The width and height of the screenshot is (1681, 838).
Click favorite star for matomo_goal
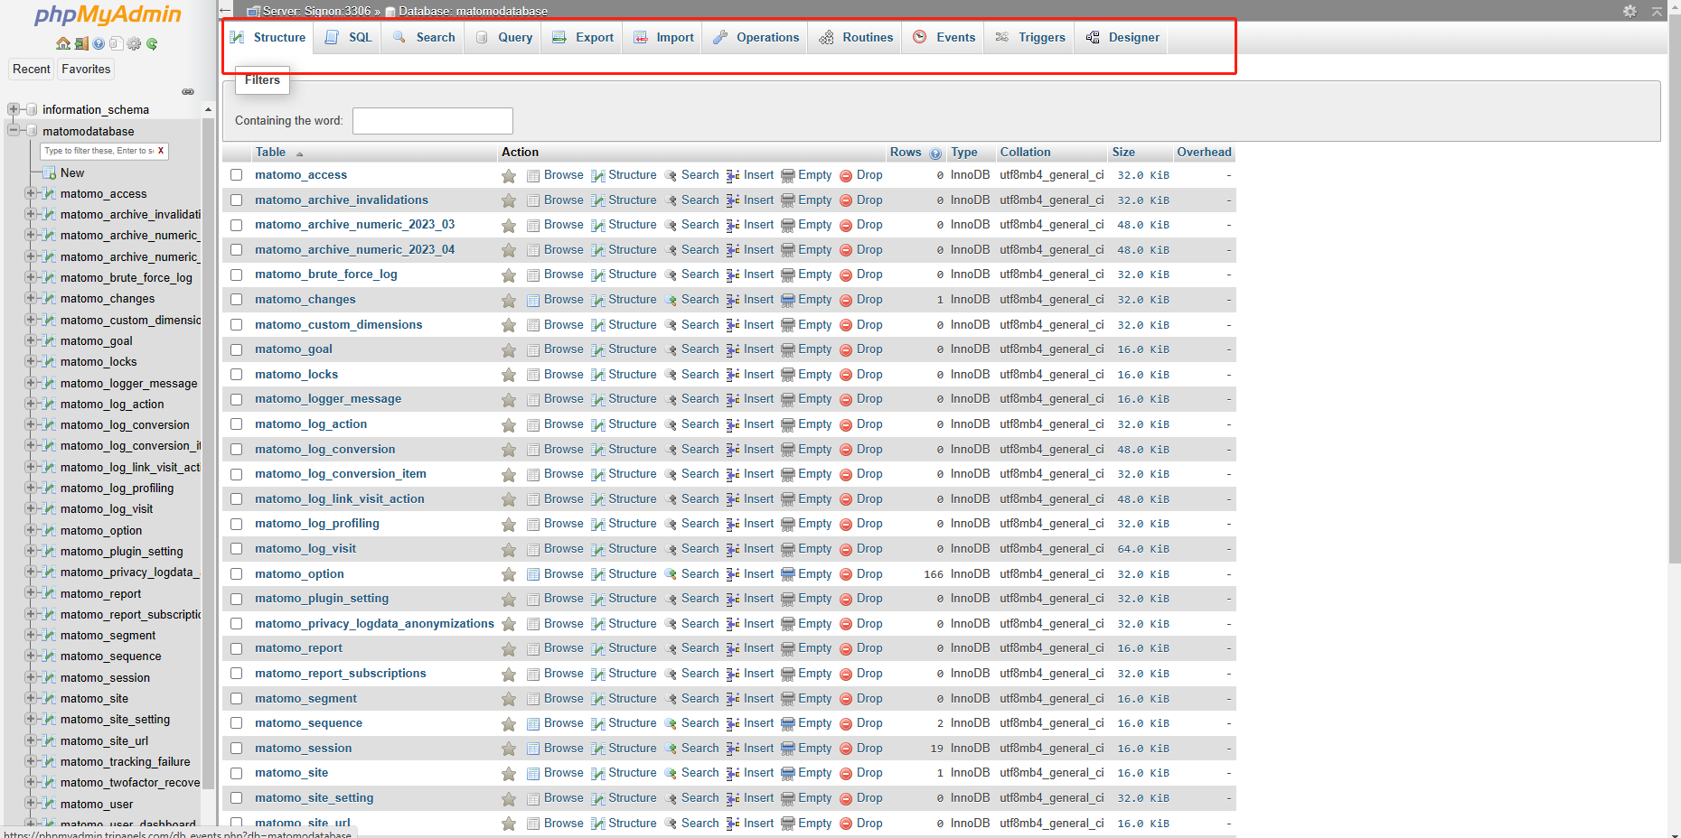509,350
